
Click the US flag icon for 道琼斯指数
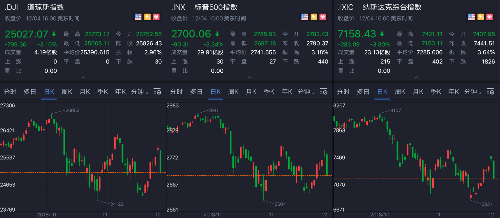click(138, 17)
